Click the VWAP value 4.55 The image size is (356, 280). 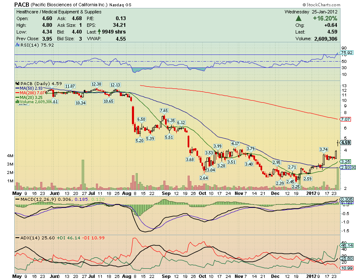121,39
